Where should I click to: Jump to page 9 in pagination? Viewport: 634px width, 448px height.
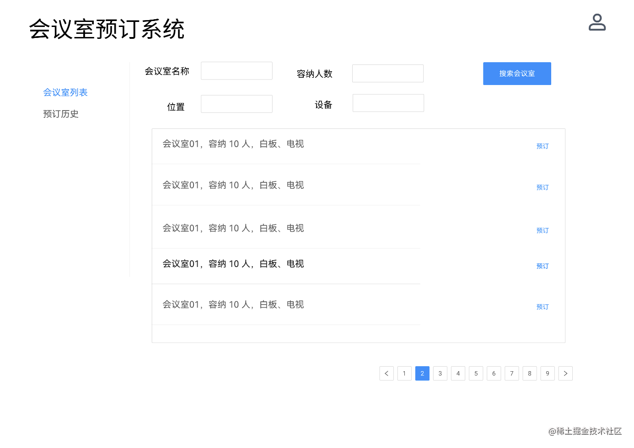point(548,373)
